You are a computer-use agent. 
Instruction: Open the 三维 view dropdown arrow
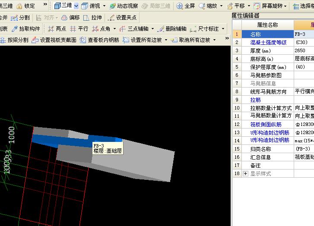(76, 6)
